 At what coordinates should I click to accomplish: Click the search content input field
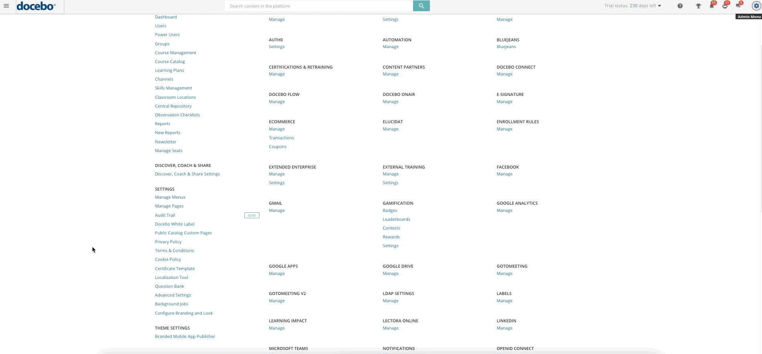(x=319, y=6)
